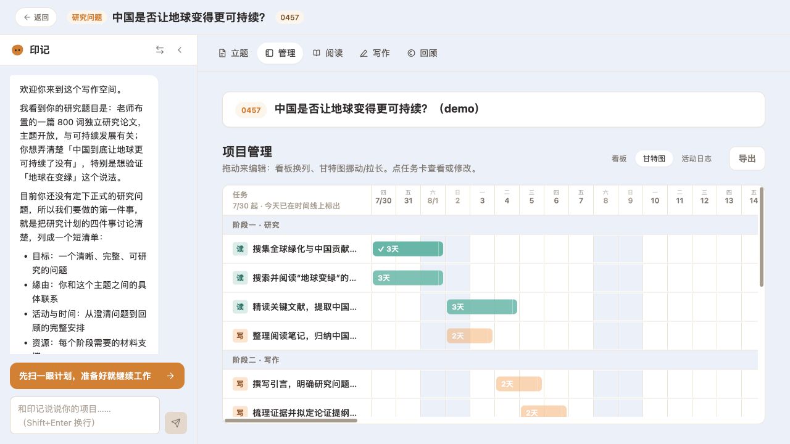Open the 阅读 tab

pyautogui.click(x=328, y=53)
